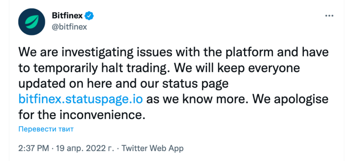Follow the bitfinex.statuspage.io link

point(80,99)
